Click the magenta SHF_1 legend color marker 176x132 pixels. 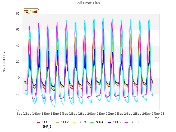[127, 122]
